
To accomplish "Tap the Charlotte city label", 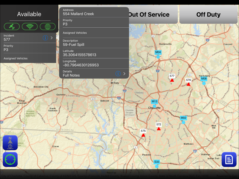I will [x=154, y=108].
